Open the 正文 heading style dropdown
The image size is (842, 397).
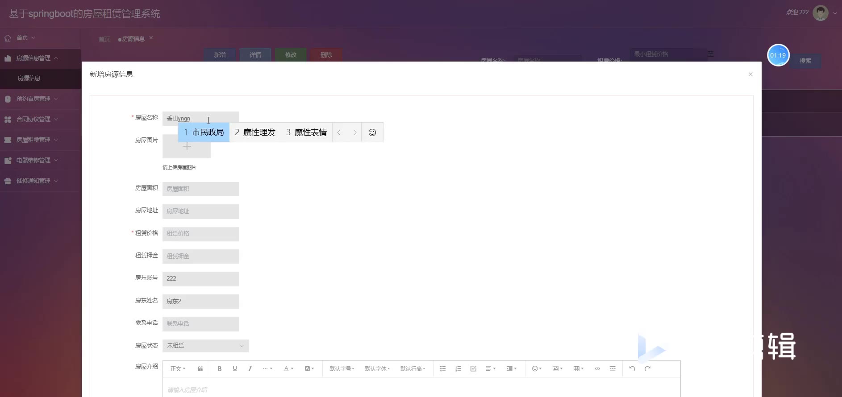[x=178, y=368]
